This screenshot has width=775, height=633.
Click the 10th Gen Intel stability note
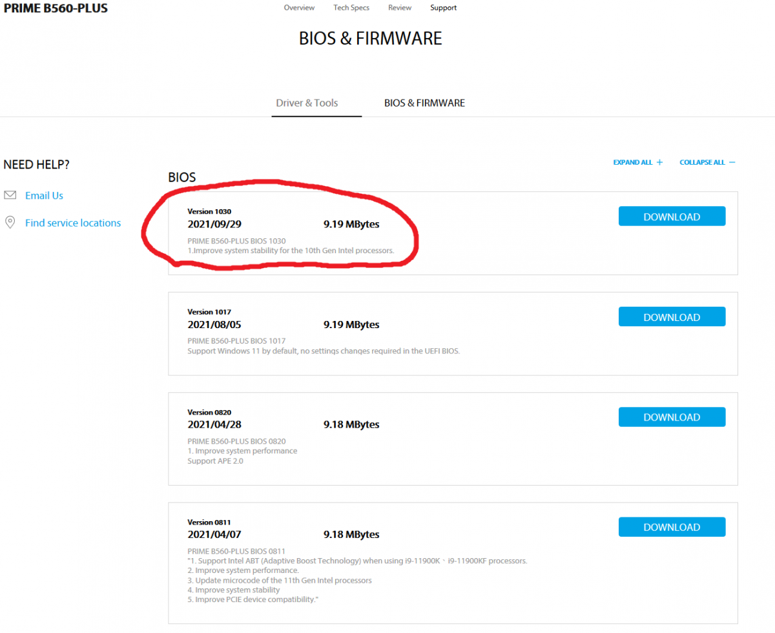(x=291, y=251)
